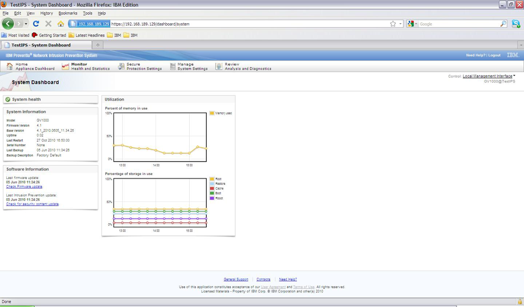
Task: Open Monitor Health and Statistics chart icon
Action: pos(65,66)
